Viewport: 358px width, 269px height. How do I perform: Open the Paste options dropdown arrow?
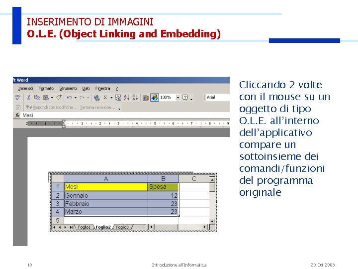[52, 98]
